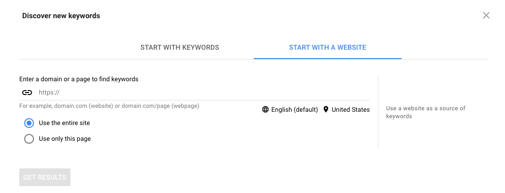
Task: Click the 'Enter a domain or a page' label
Action: pos(79,79)
